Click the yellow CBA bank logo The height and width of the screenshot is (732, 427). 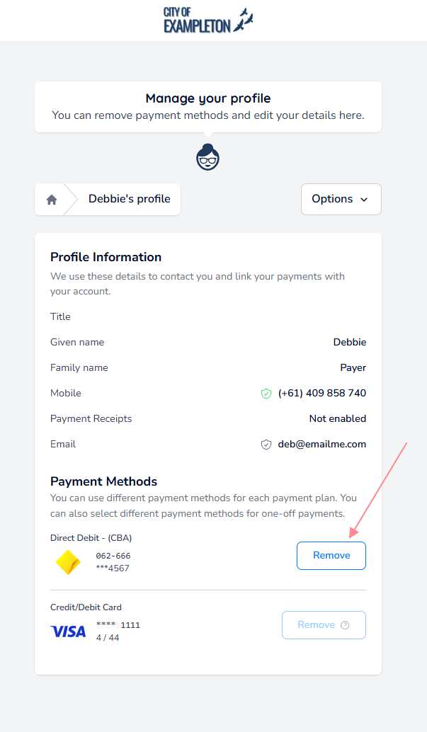(68, 562)
